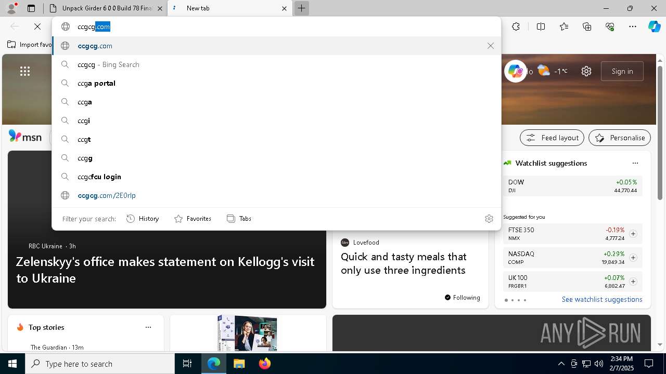Add FTSE 350 to watchlist

click(x=633, y=234)
